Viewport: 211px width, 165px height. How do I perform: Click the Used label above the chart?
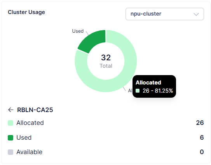point(78,31)
